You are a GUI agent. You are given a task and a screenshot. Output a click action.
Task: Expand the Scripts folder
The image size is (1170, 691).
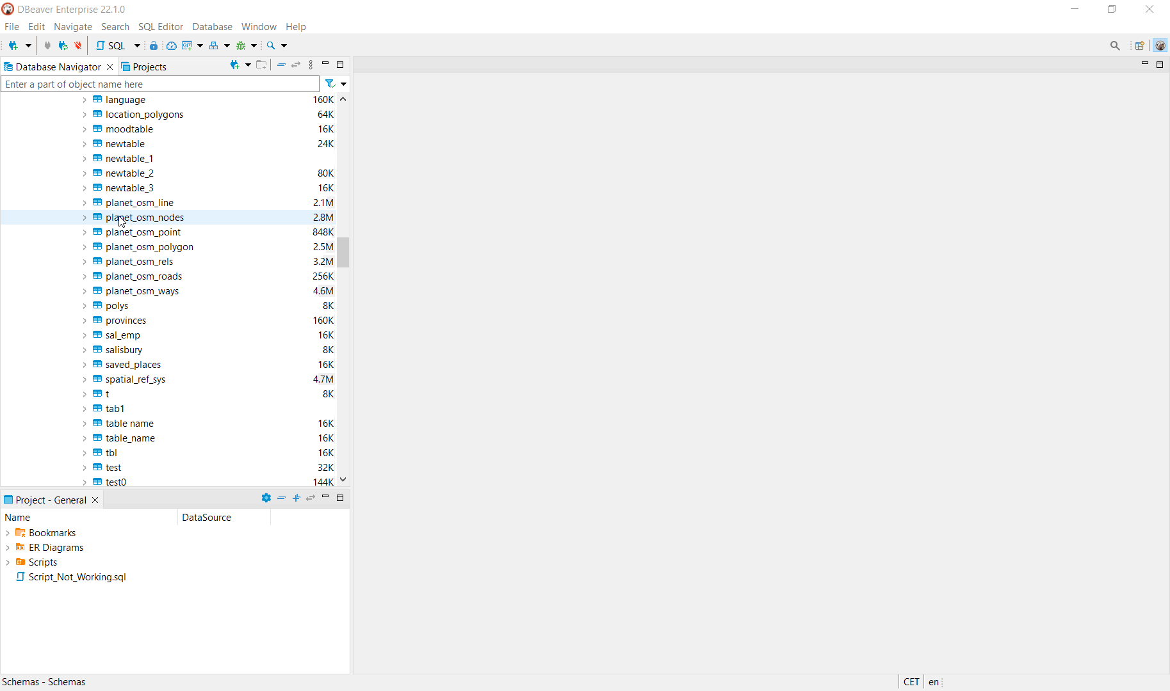click(8, 562)
